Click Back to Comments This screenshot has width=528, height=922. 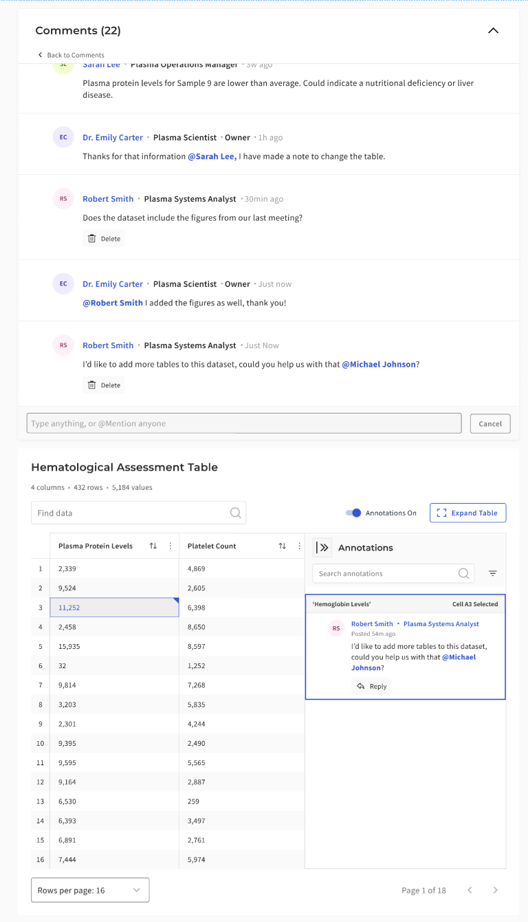pyautogui.click(x=71, y=54)
